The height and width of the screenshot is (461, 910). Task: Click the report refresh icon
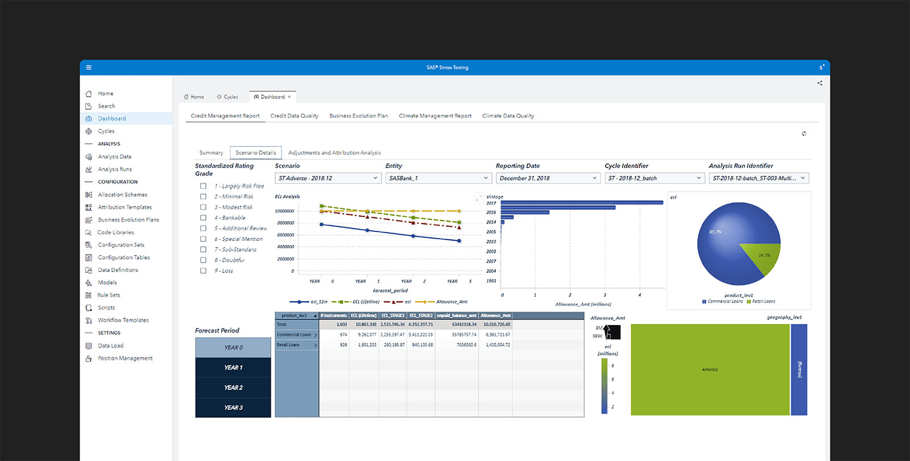[x=804, y=134]
